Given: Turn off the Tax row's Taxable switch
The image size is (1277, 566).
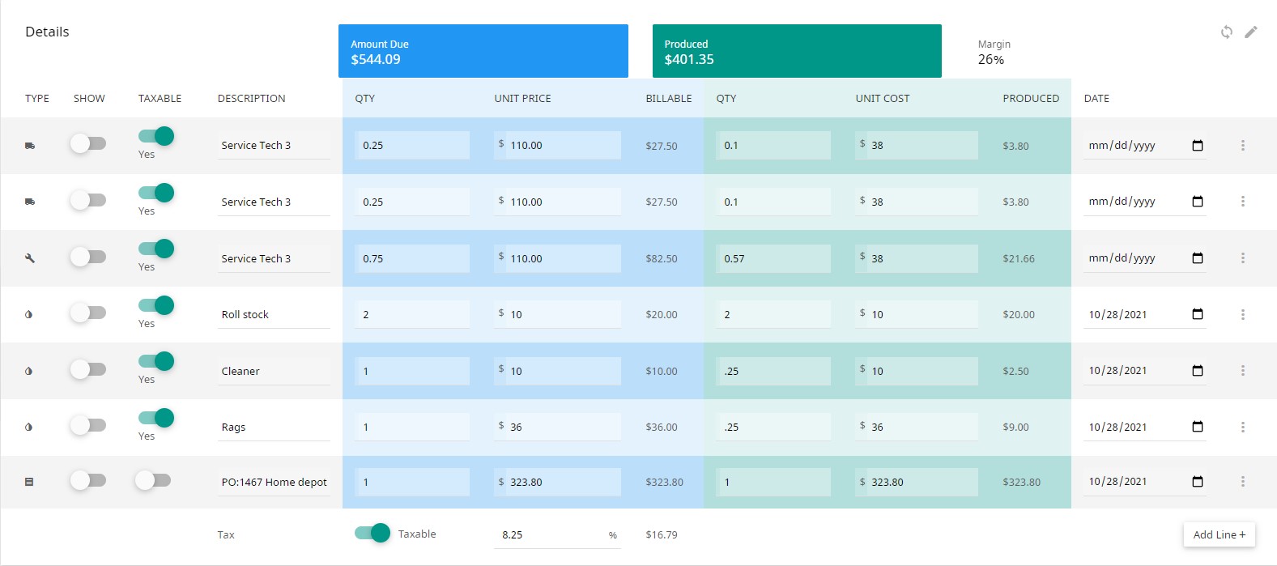Looking at the screenshot, I should pyautogui.click(x=372, y=533).
